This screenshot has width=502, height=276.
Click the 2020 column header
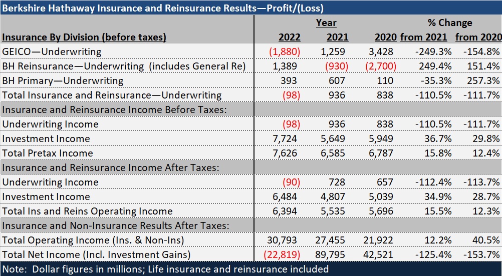385,37
